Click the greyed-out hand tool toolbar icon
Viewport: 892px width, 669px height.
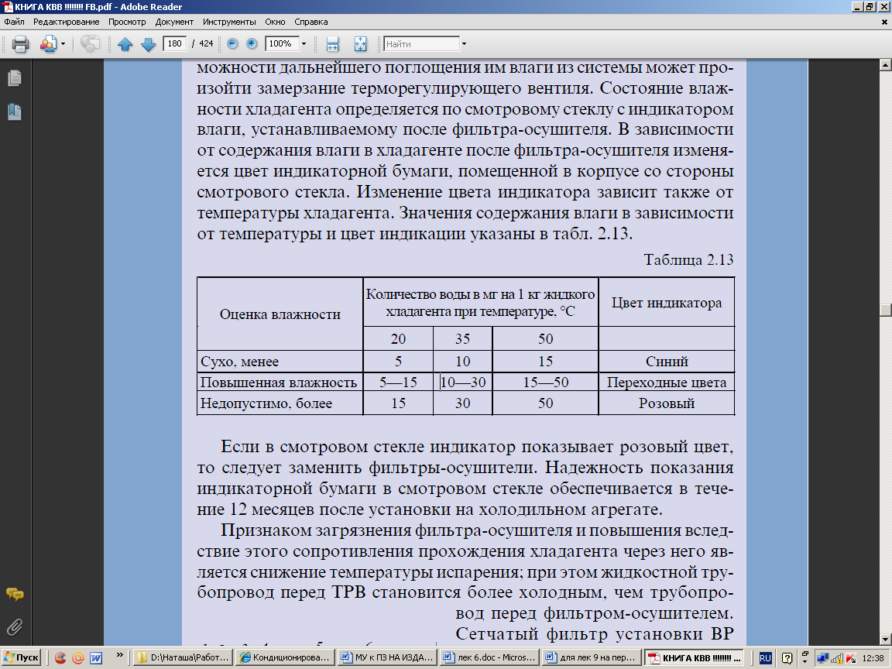(90, 44)
